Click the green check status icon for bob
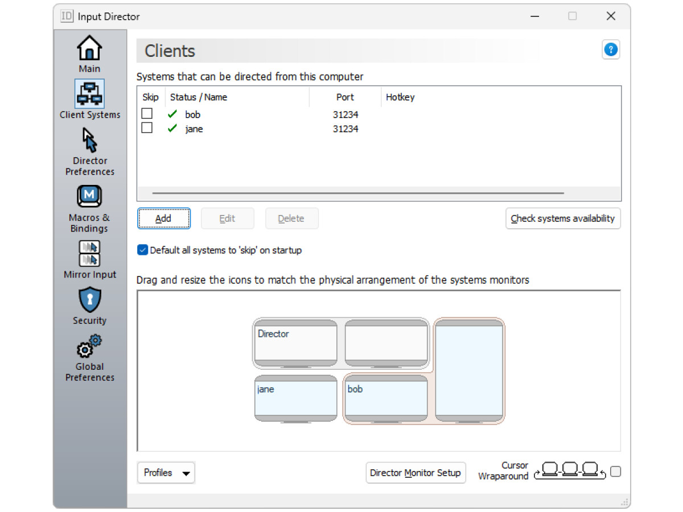Image resolution: width=683 pixels, height=512 pixels. tap(172, 114)
